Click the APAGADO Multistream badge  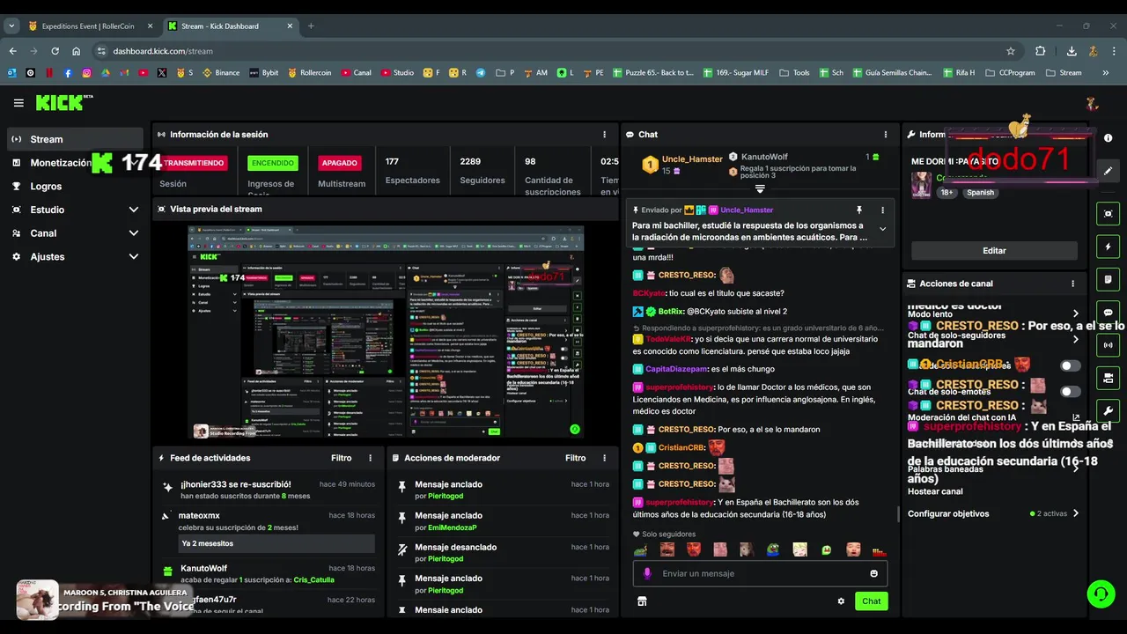click(339, 163)
